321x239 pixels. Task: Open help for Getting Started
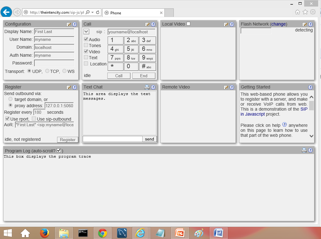click(x=310, y=87)
